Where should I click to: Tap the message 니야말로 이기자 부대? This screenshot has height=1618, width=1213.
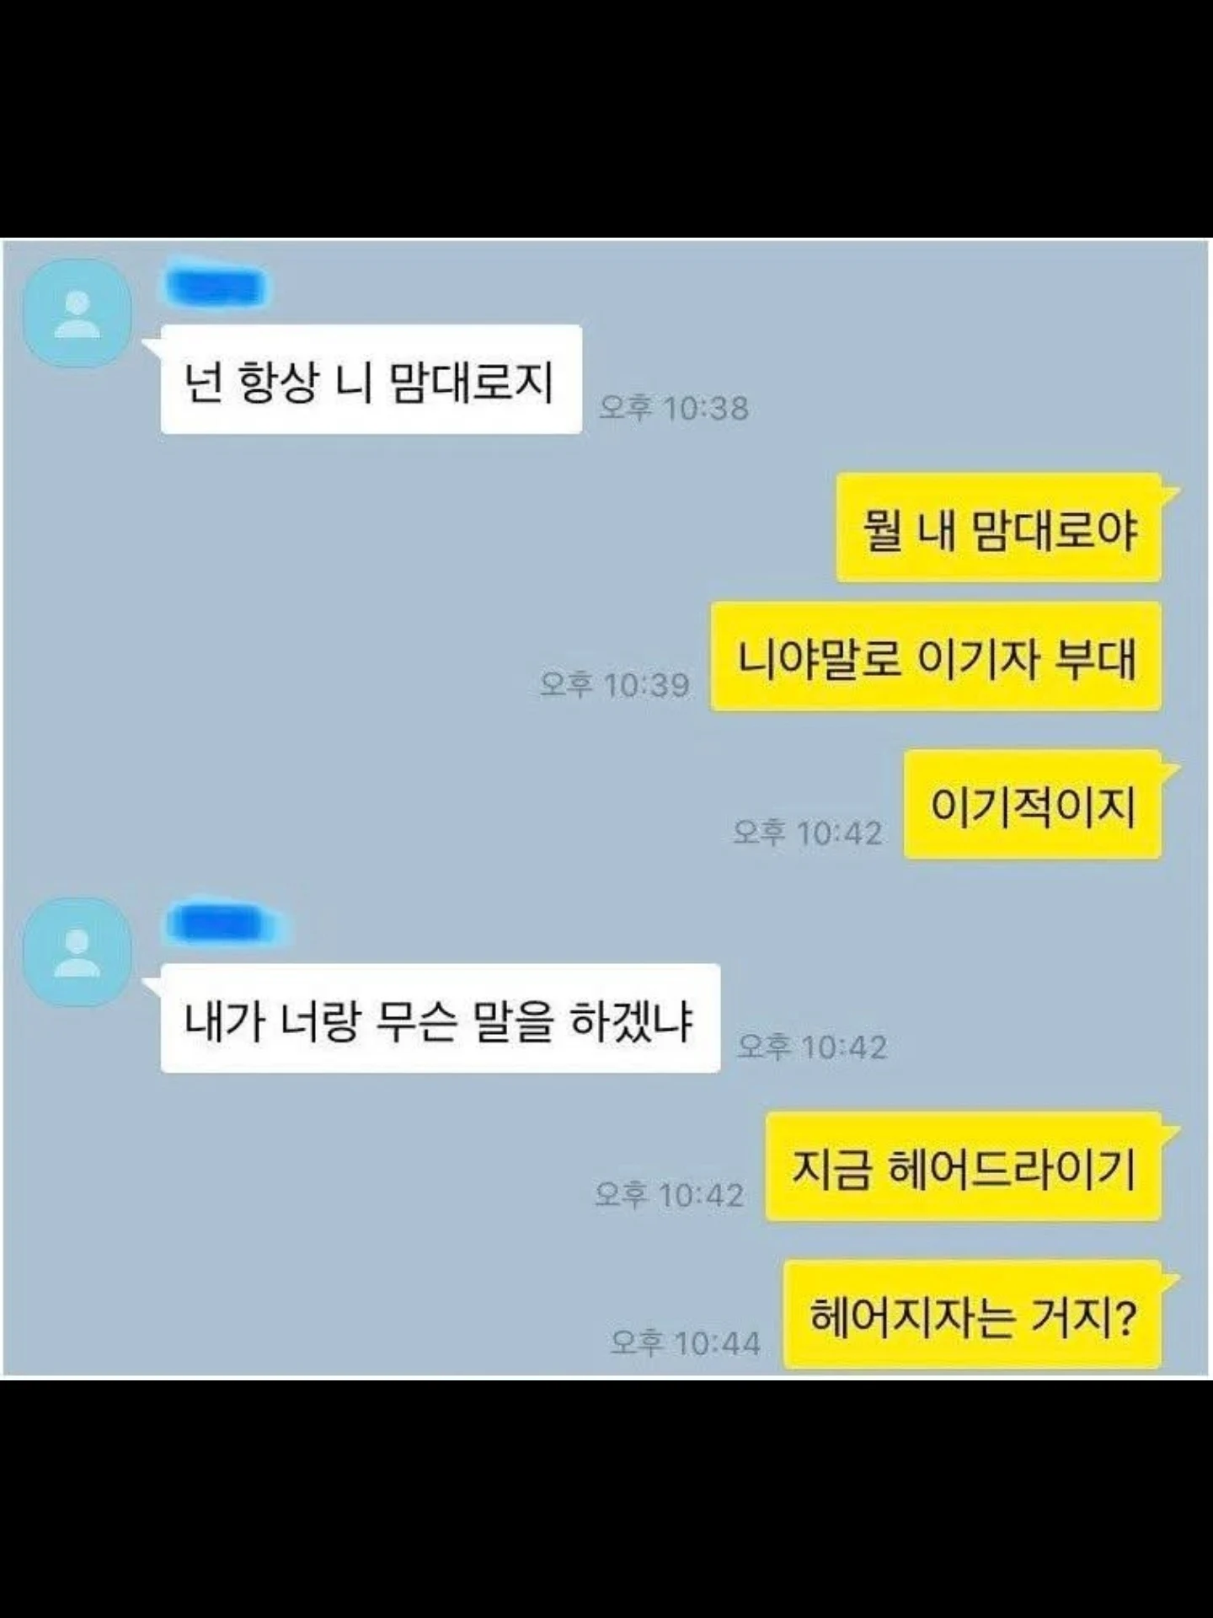pos(936,656)
